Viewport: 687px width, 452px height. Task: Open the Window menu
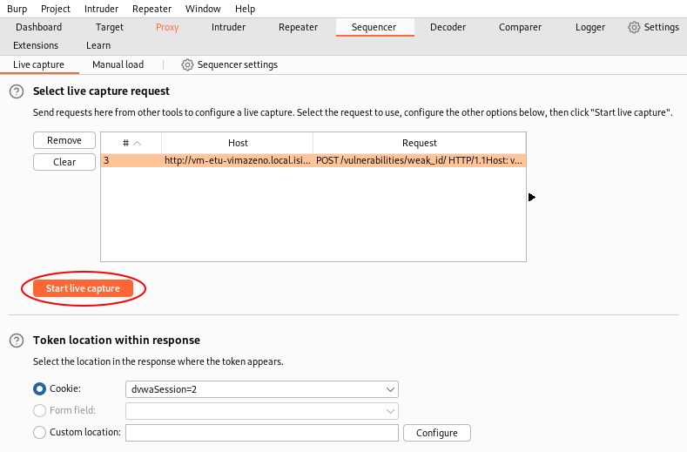tap(203, 9)
